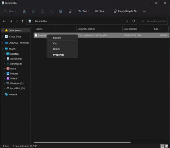Click the Cut scissors icon in toolbar
Viewport: 170px width, 148px height.
coord(24,11)
